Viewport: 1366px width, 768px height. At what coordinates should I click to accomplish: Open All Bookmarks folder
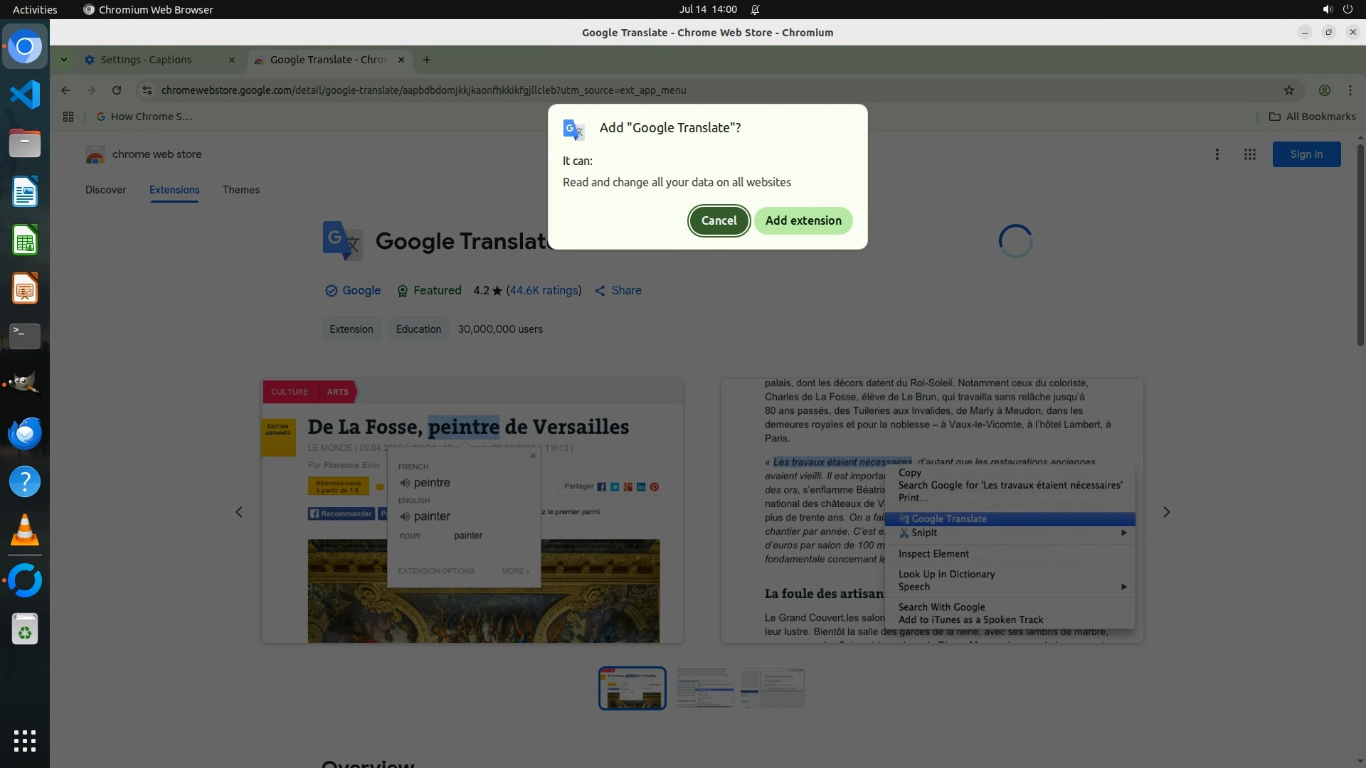(1312, 117)
